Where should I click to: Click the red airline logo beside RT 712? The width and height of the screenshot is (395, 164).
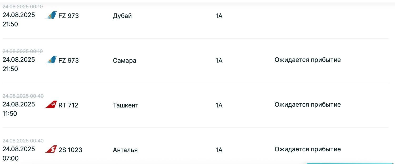(51, 105)
